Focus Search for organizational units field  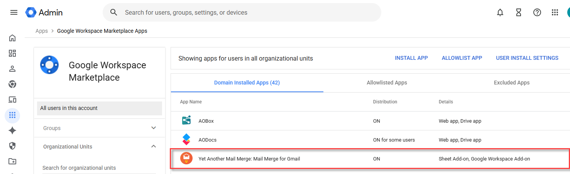pos(99,168)
